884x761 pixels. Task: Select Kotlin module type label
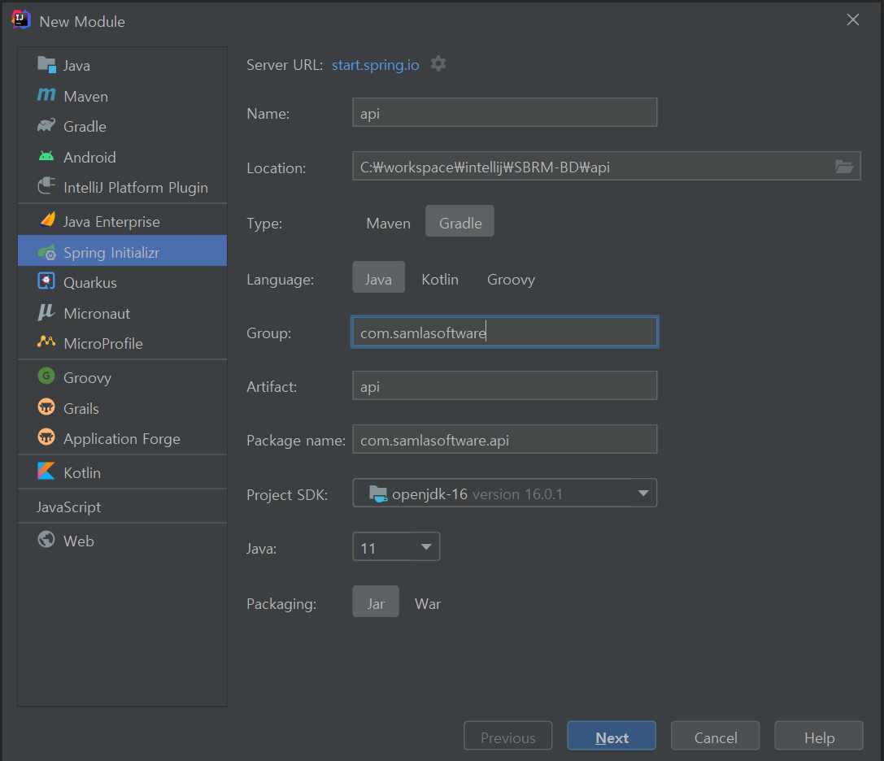click(82, 473)
